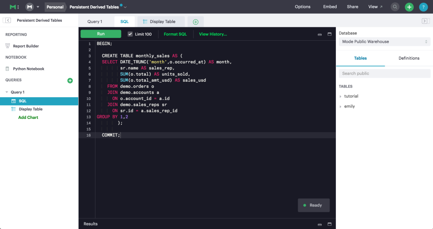The height and width of the screenshot is (229, 433).
Task: Click line number 16 in gutter
Action: click(x=88, y=135)
